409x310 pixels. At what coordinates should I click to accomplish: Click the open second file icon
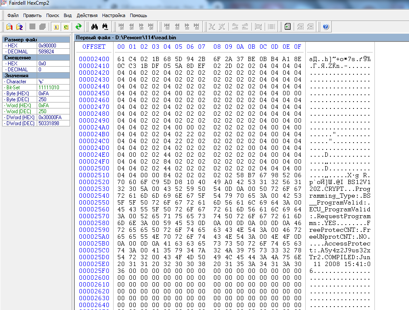coord(19,26)
